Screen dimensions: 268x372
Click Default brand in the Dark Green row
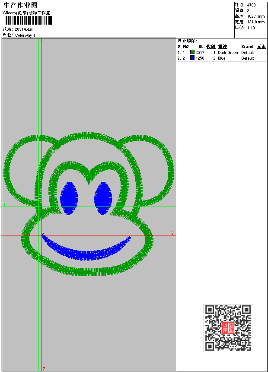tap(248, 52)
